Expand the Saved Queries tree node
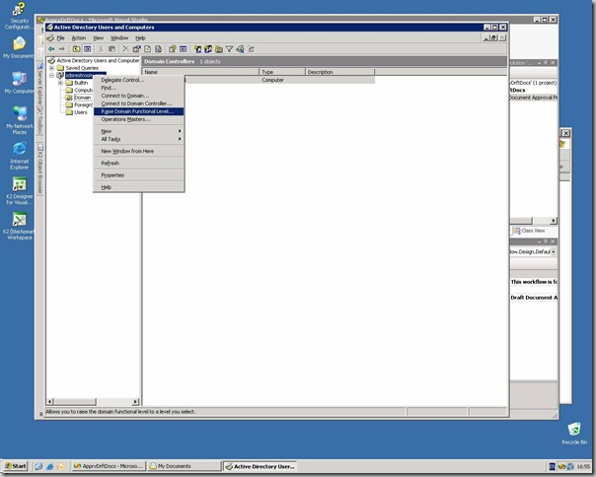This screenshot has height=477, width=596. pos(52,68)
